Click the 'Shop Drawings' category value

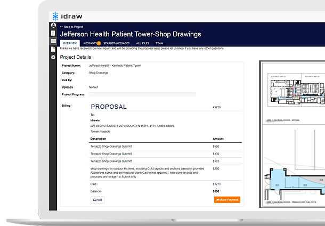(x=99, y=73)
